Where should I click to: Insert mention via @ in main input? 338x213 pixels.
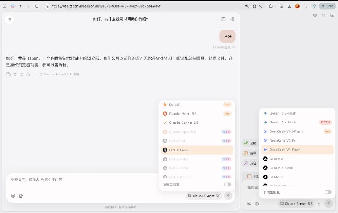[x=13, y=196]
